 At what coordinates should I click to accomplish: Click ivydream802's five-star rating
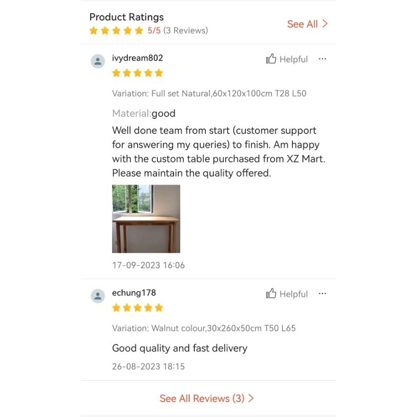tap(138, 73)
